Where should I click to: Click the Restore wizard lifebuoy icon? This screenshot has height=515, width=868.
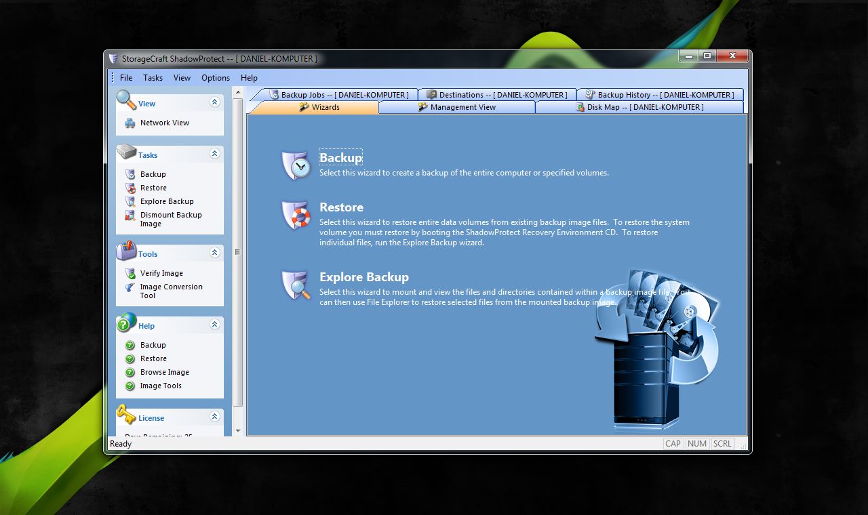[x=296, y=215]
